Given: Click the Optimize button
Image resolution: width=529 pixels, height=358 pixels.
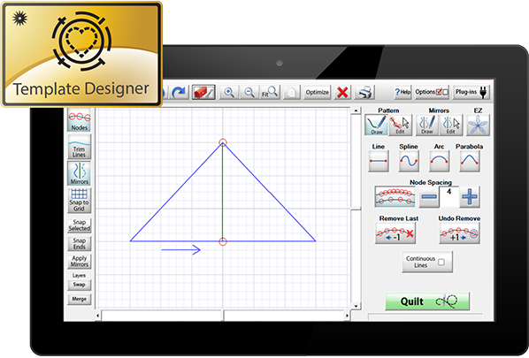Looking at the screenshot, I should [317, 92].
